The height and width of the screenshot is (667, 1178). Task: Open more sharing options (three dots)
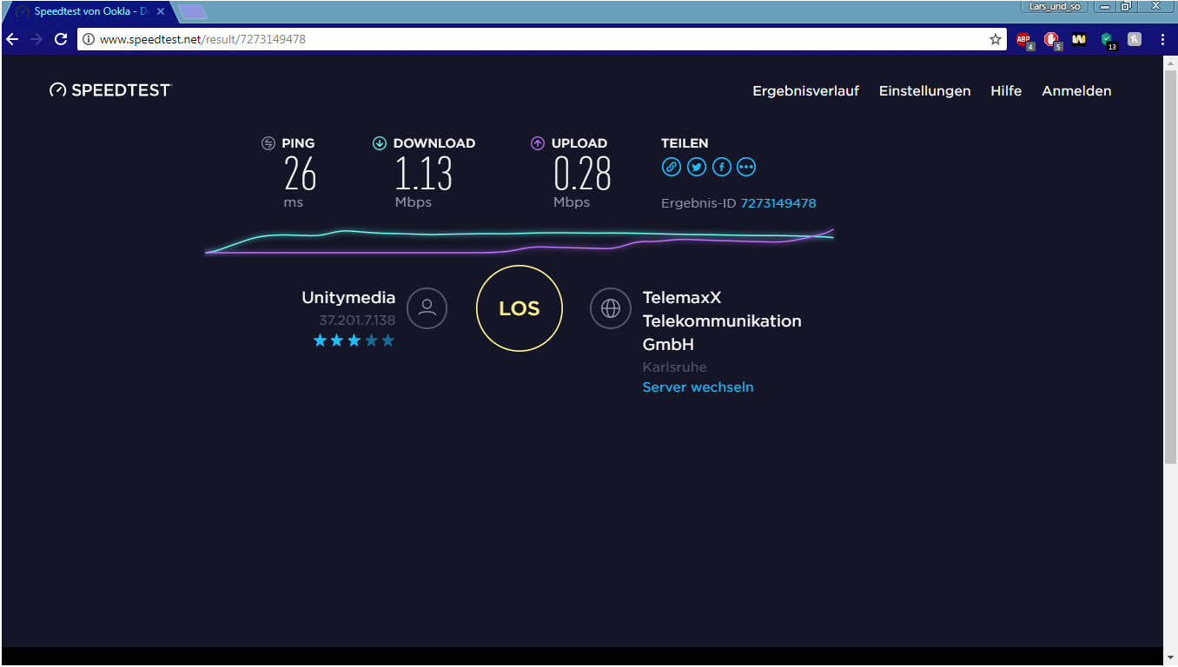[747, 167]
